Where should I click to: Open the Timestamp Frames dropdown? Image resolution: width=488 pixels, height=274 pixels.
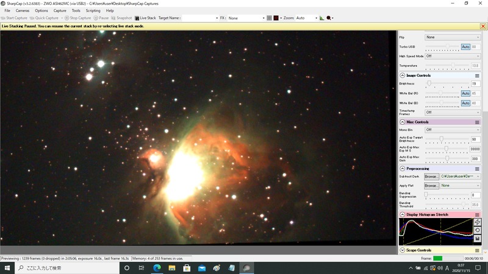(453, 113)
